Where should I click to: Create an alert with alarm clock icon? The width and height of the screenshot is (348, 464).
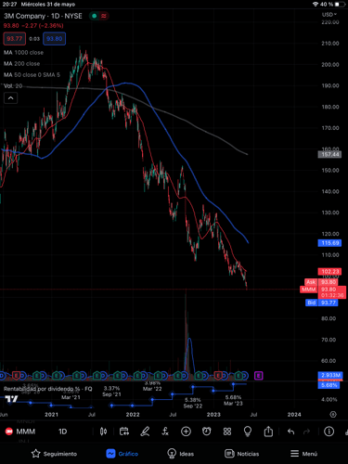(x=207, y=432)
